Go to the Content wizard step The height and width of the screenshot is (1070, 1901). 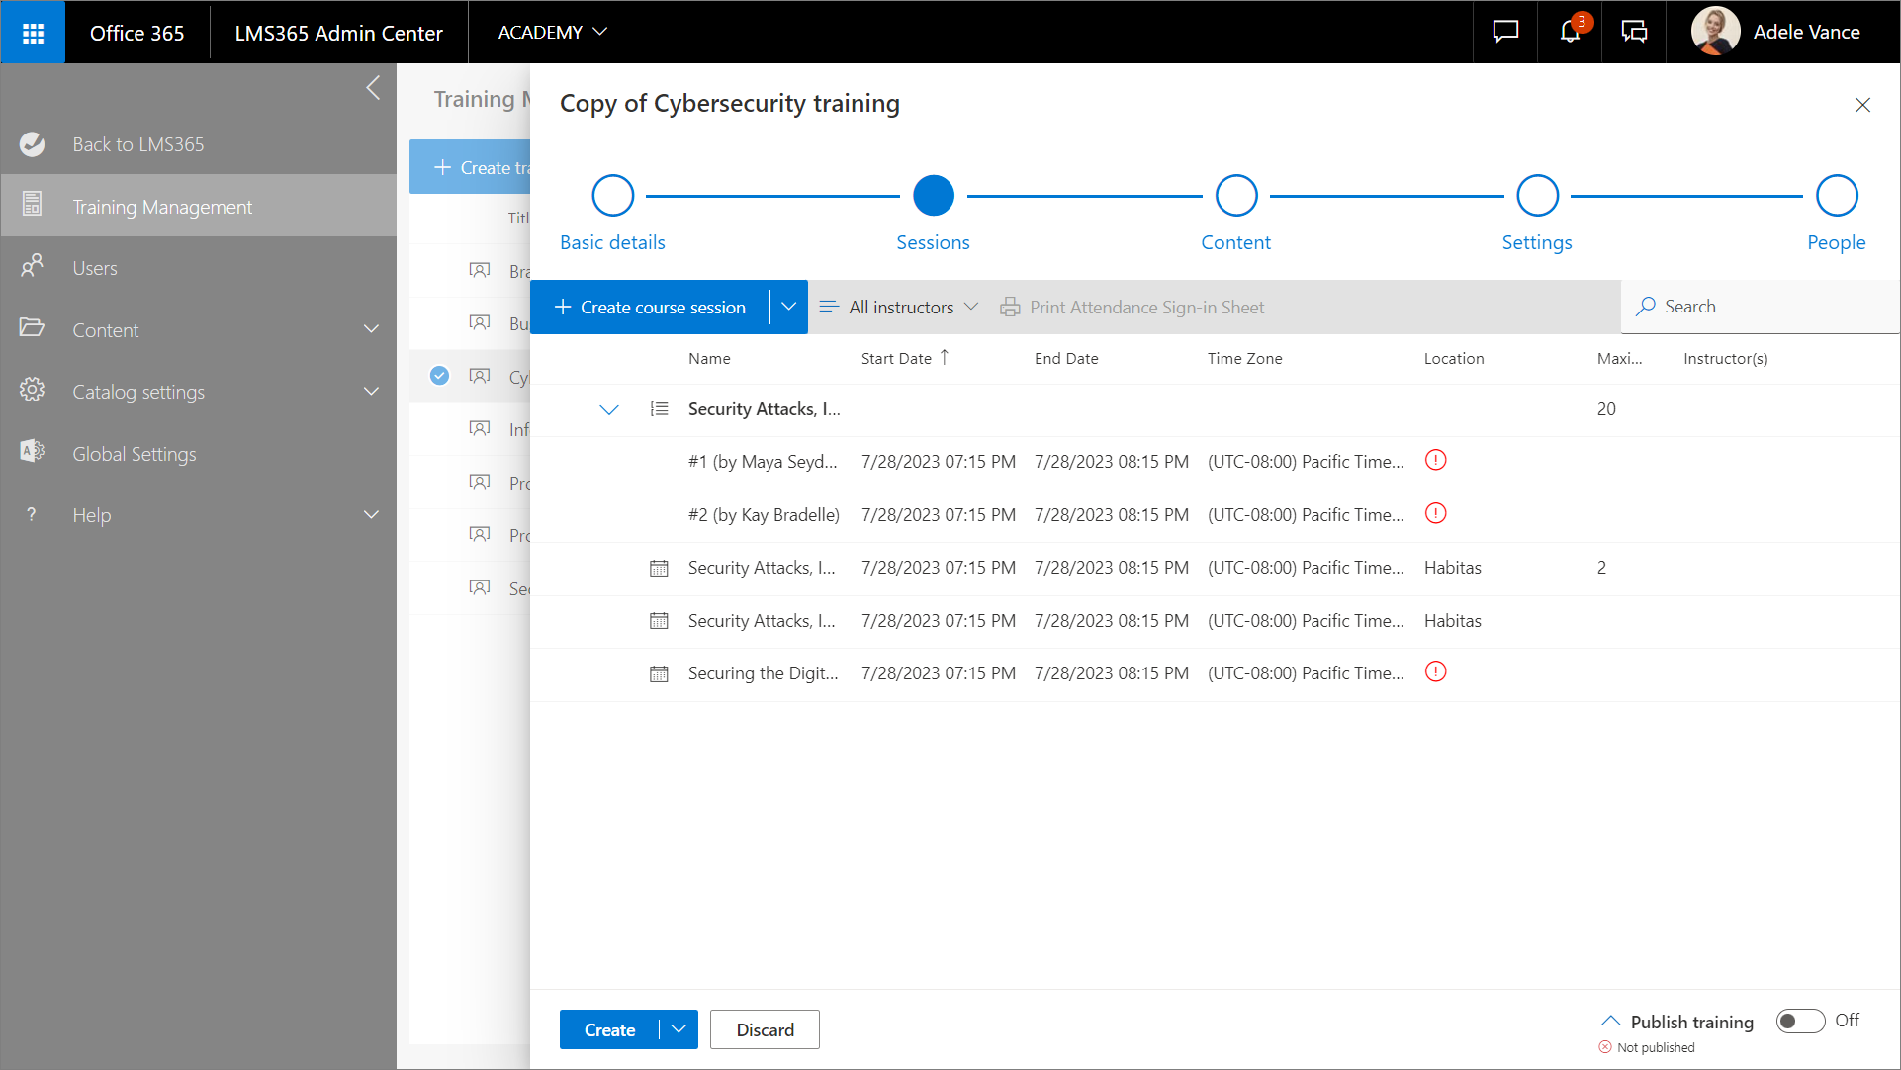(1235, 196)
